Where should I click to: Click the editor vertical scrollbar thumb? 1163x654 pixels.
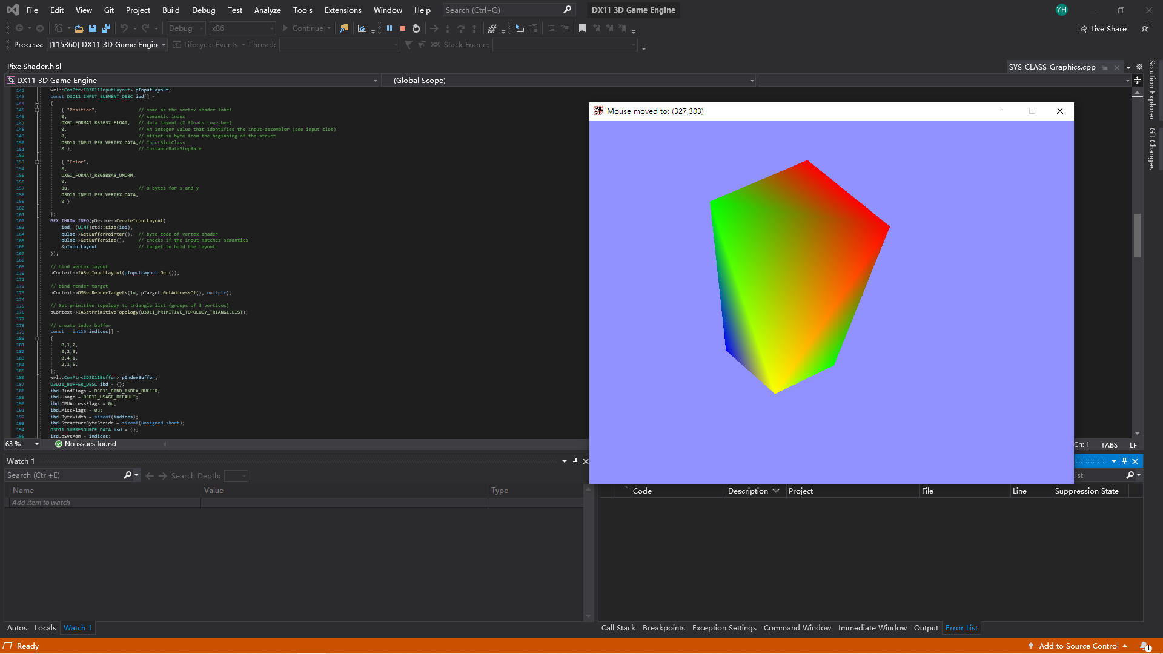(x=1137, y=235)
